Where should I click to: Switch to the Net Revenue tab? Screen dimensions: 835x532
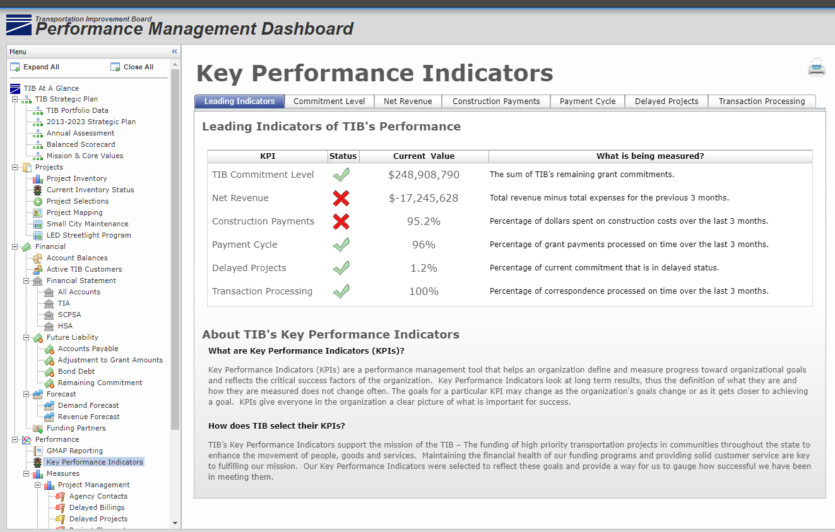coord(408,101)
